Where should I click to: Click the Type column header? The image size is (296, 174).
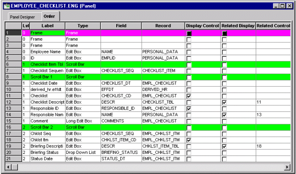point(83,26)
